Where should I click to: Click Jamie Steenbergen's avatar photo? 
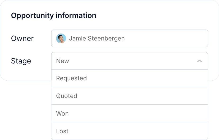pyautogui.click(x=61, y=39)
